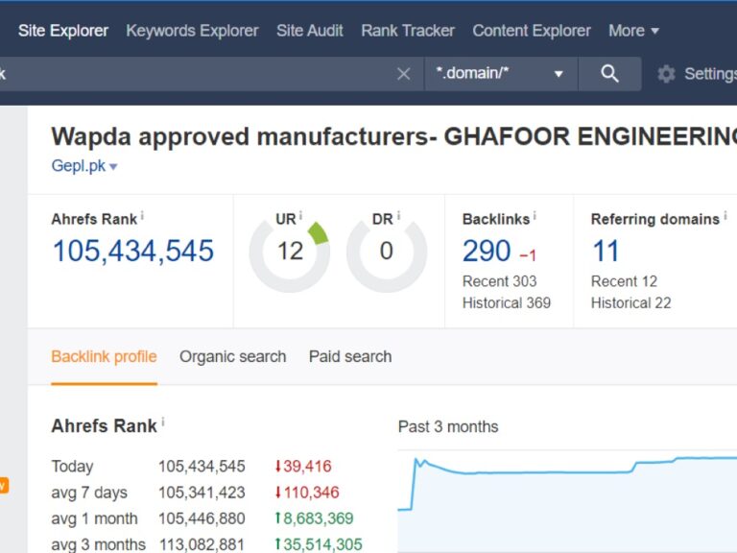Viewport: 737px width, 553px height.
Task: Click the DR 0 gauge
Action: [x=387, y=252]
